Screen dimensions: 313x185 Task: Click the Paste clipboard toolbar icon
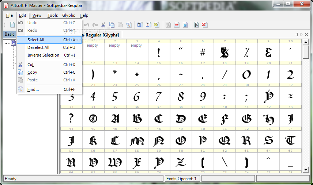(120, 25)
